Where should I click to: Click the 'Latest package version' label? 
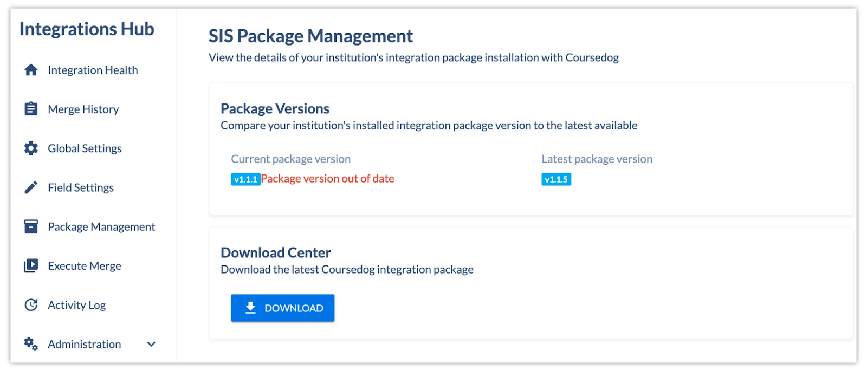point(597,159)
